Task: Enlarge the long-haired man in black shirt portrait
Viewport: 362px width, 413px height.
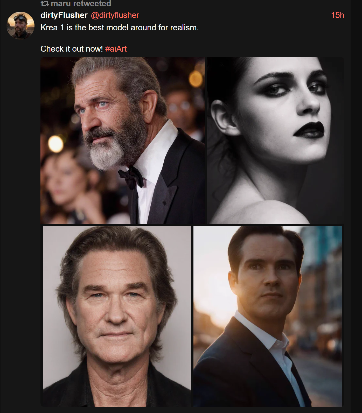Action: point(117,316)
